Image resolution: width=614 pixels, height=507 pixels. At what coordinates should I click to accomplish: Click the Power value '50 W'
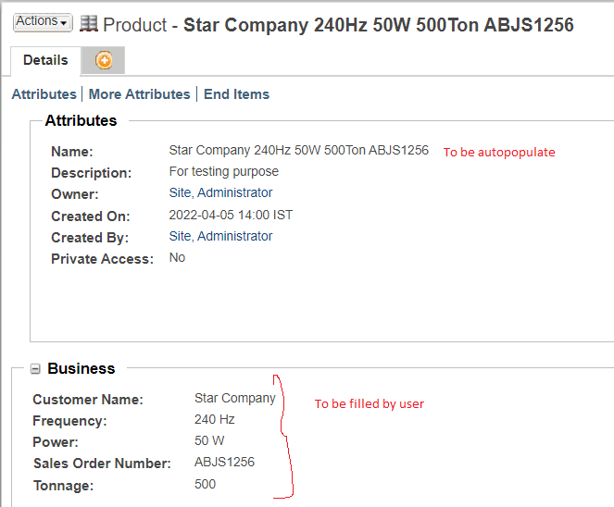click(209, 441)
